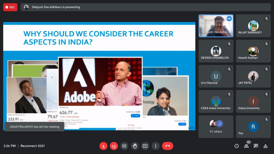
Task: Click the Follow button under NASDAQ: ADBE
Action: point(135,116)
